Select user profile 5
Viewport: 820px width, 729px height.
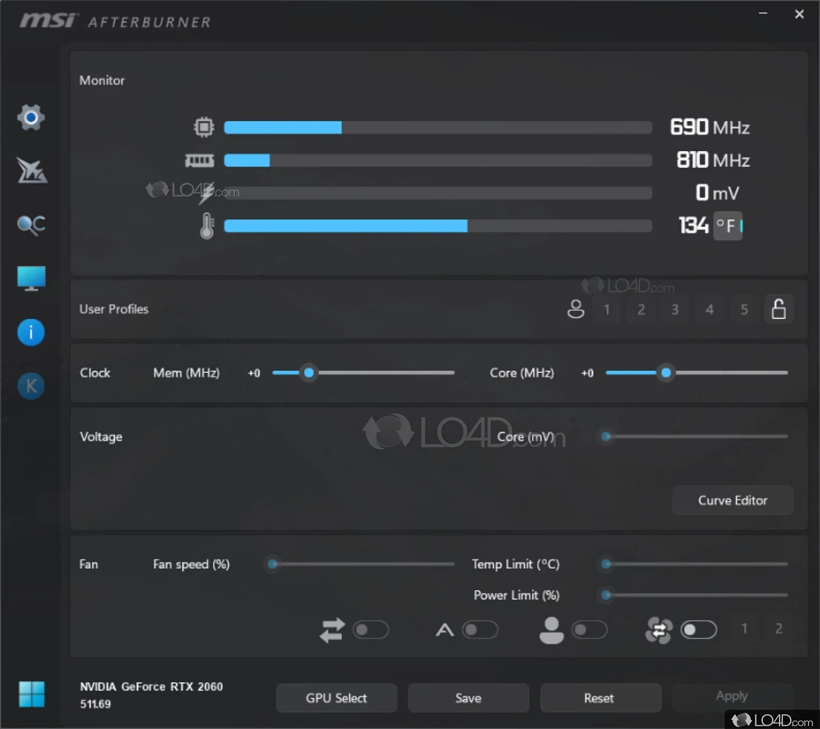pyautogui.click(x=744, y=309)
